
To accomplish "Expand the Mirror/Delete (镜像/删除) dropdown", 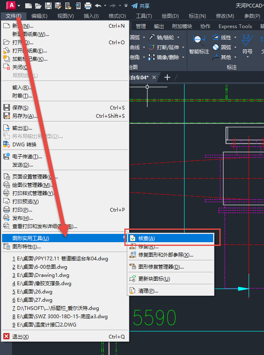I will pyautogui.click(x=183, y=57).
